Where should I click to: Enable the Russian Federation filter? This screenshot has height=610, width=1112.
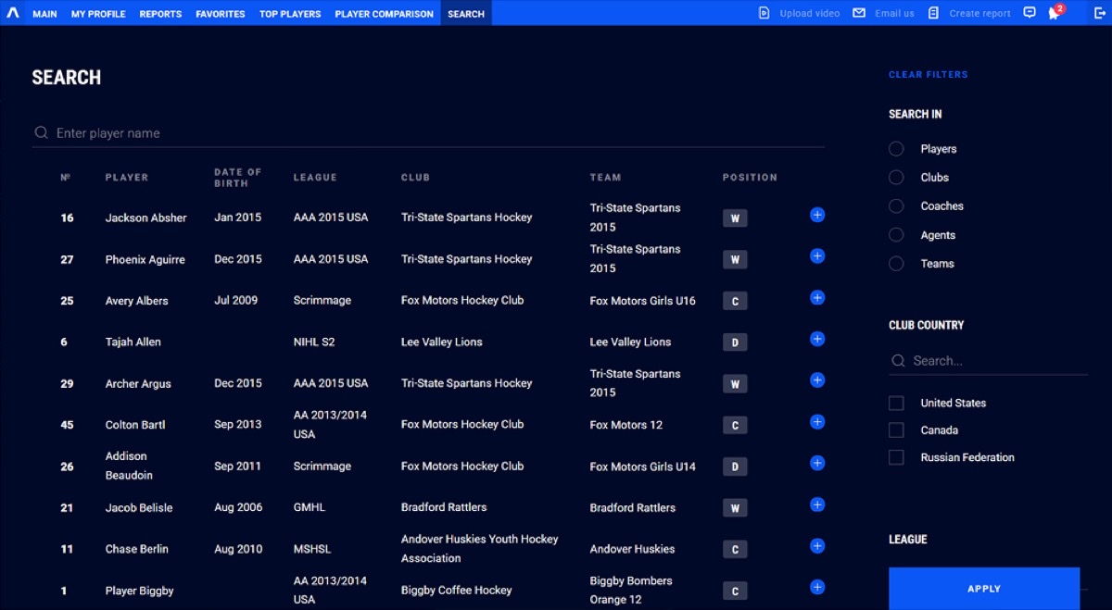[896, 457]
